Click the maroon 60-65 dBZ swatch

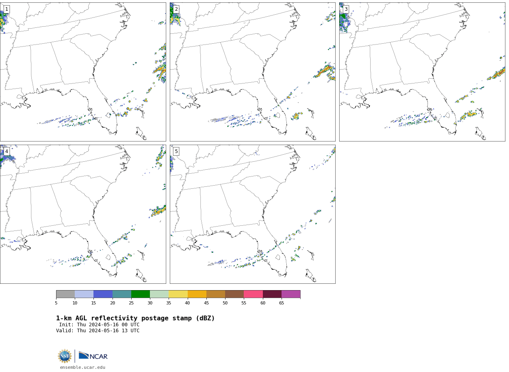272,294
